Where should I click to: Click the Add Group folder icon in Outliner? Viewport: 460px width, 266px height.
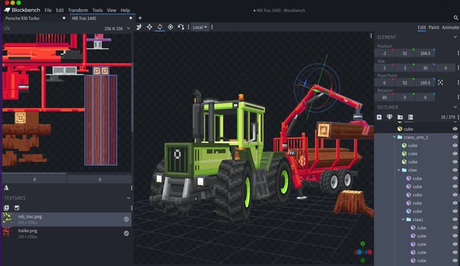(400, 117)
